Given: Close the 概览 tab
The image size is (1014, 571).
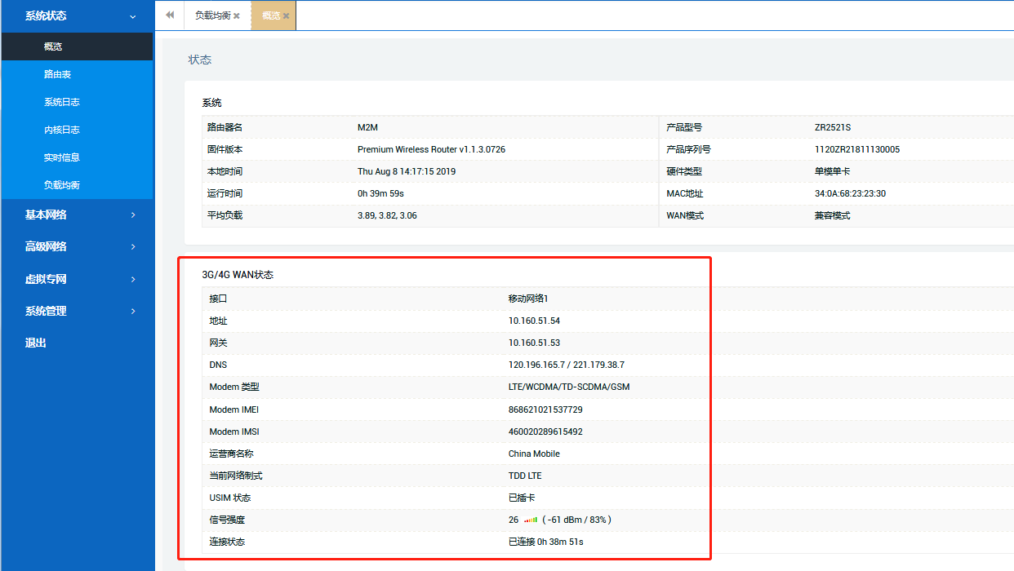Looking at the screenshot, I should (x=287, y=16).
